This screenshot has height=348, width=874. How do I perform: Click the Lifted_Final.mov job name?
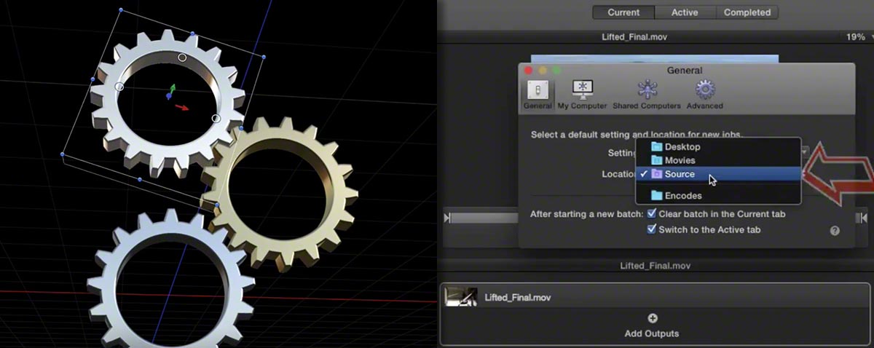(x=519, y=297)
